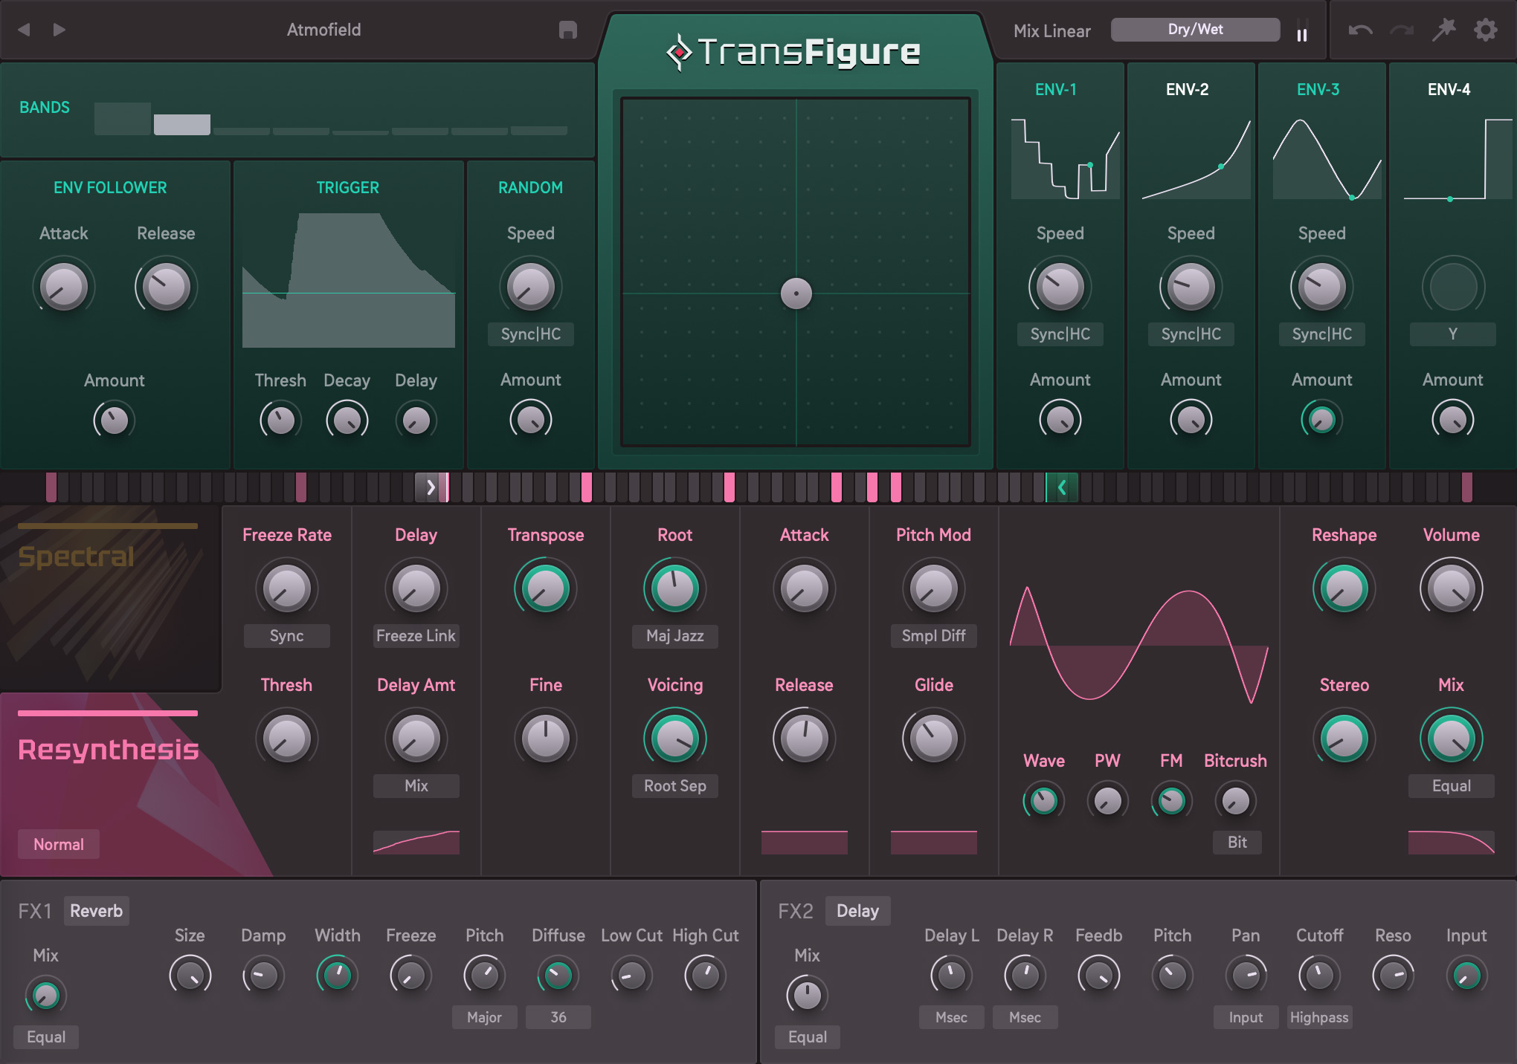Open the Maj Jazz scale selector
Screen dimensions: 1517x1064
coord(674,636)
